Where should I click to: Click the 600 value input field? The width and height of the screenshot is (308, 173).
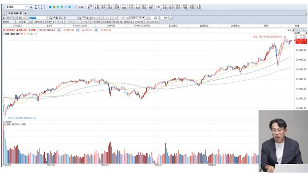tap(165, 18)
